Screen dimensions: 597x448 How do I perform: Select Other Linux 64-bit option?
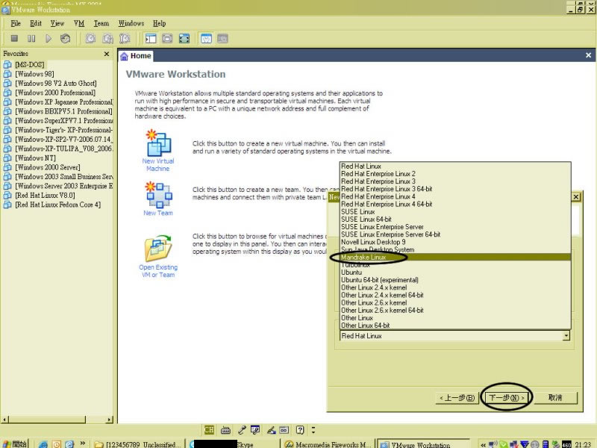(x=455, y=326)
